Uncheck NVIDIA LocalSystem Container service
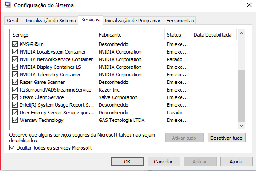The image size is (256, 171). pos(15,52)
